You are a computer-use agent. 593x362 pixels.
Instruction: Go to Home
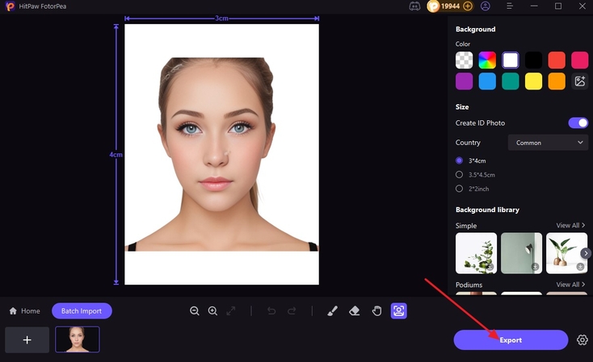coord(24,311)
